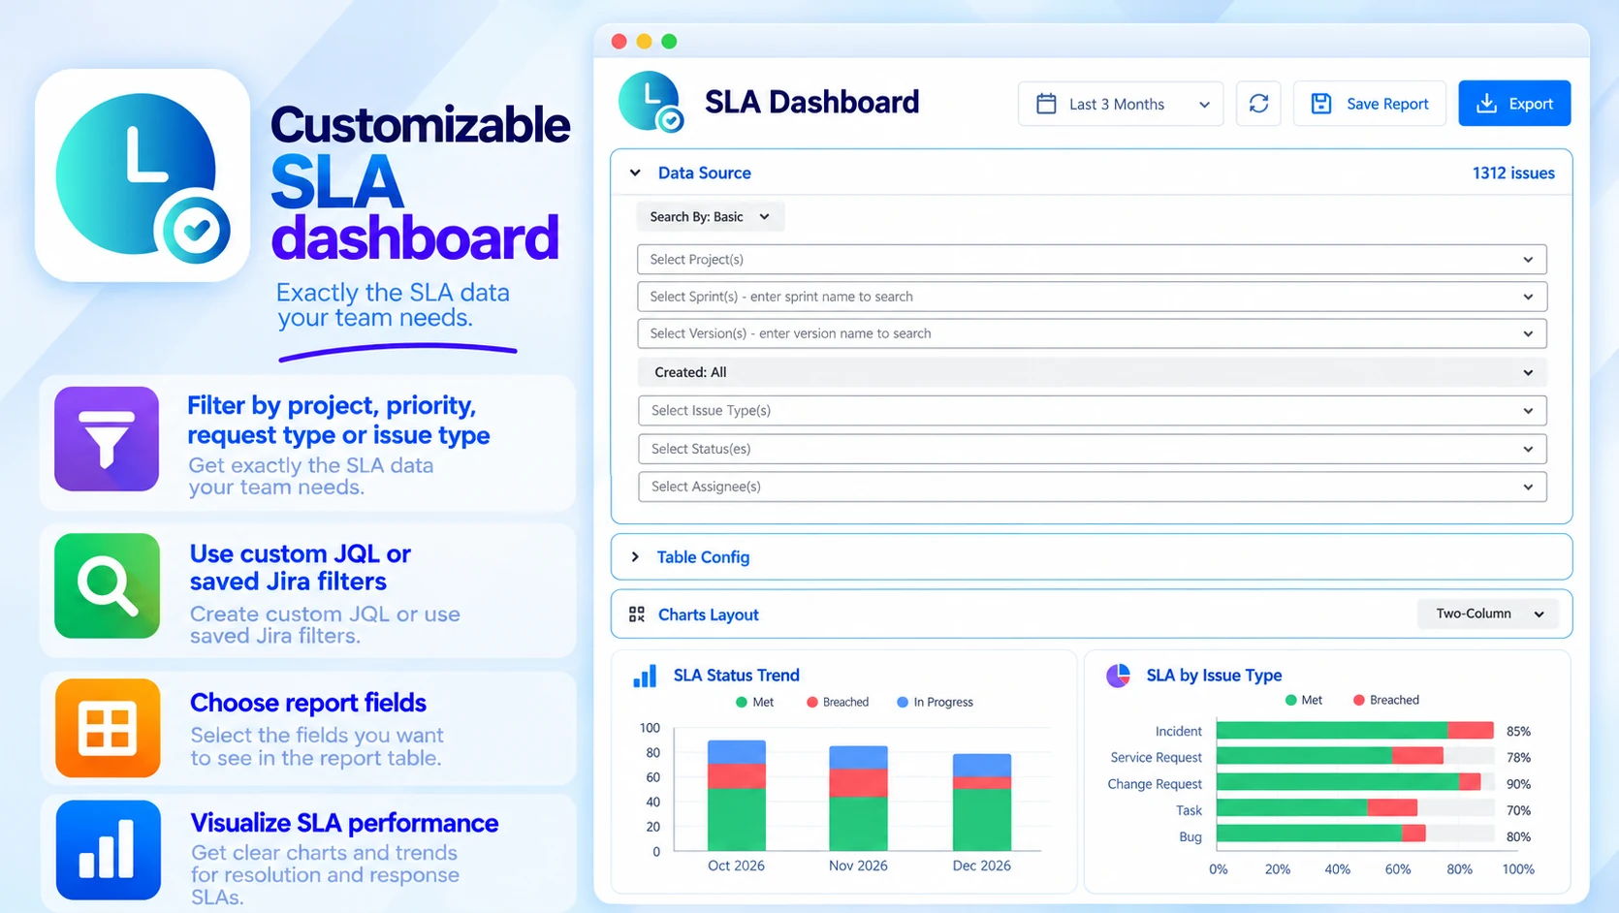Open the Select Version(s) dropdown
Image resolution: width=1619 pixels, height=913 pixels.
coord(1092,333)
